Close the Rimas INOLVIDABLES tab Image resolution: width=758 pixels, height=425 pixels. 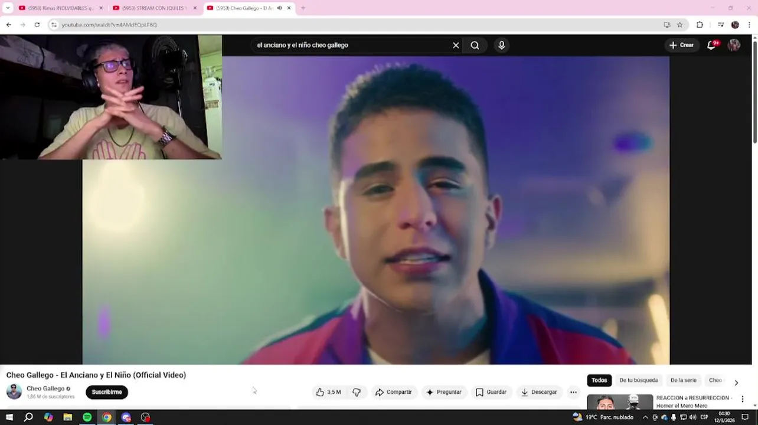(x=101, y=8)
